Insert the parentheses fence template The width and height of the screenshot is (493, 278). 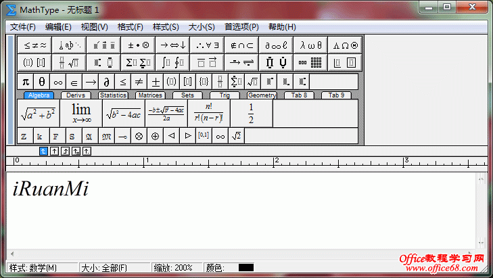coord(171,82)
